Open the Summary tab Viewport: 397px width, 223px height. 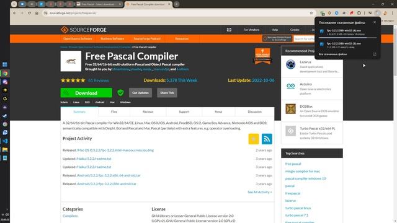tap(79, 111)
